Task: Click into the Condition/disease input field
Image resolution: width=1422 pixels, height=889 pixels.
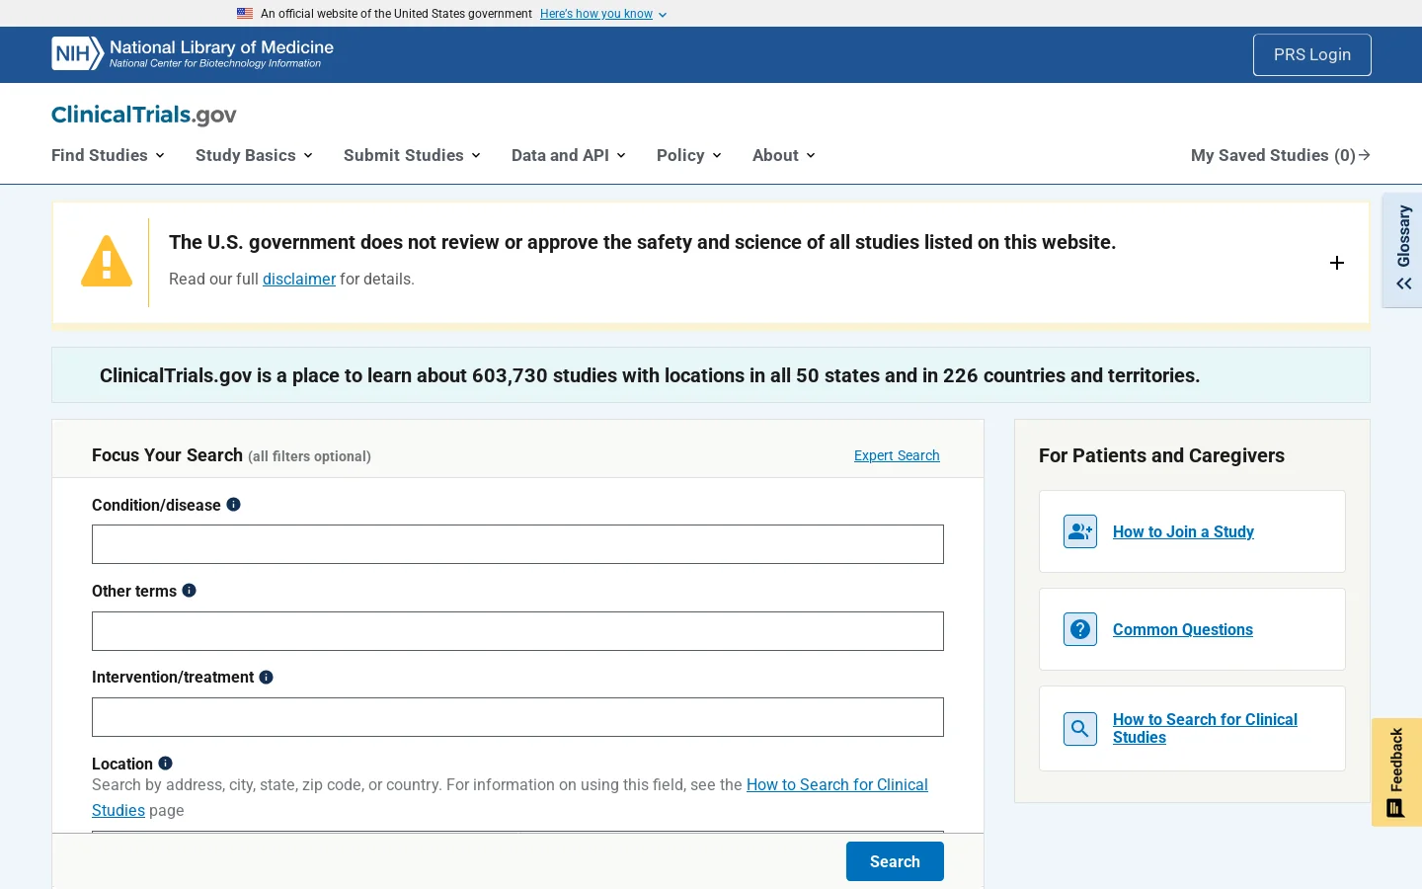Action: tap(517, 544)
